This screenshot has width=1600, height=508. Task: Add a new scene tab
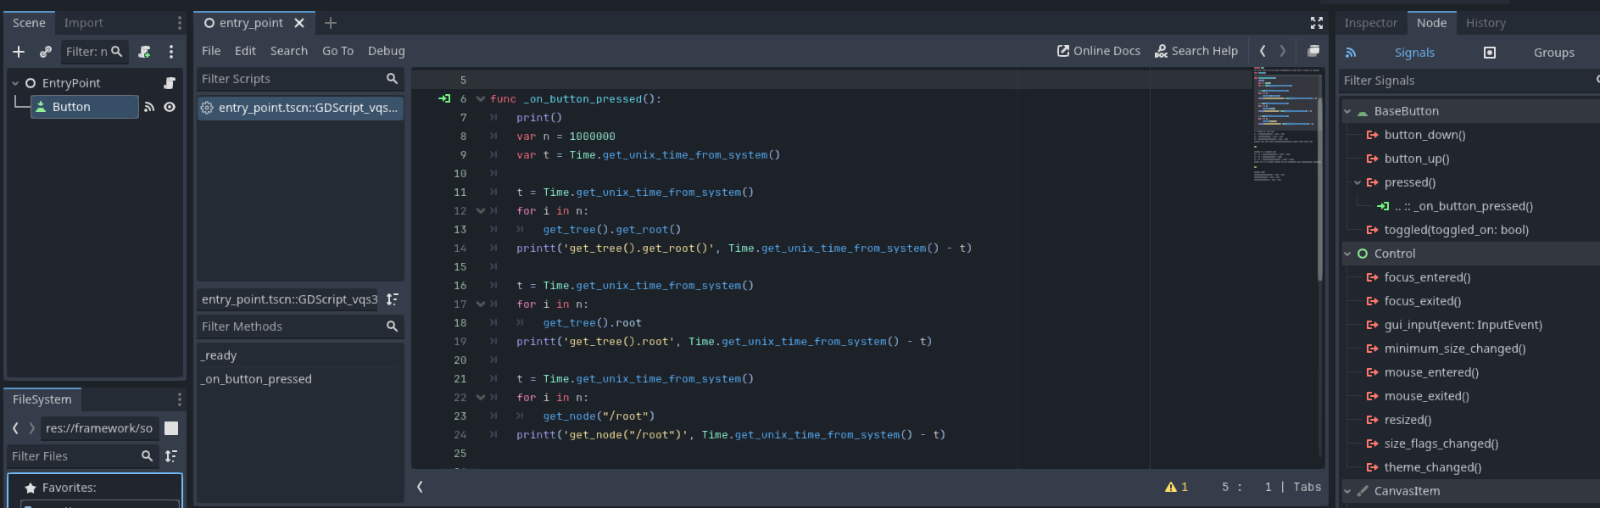click(x=331, y=23)
